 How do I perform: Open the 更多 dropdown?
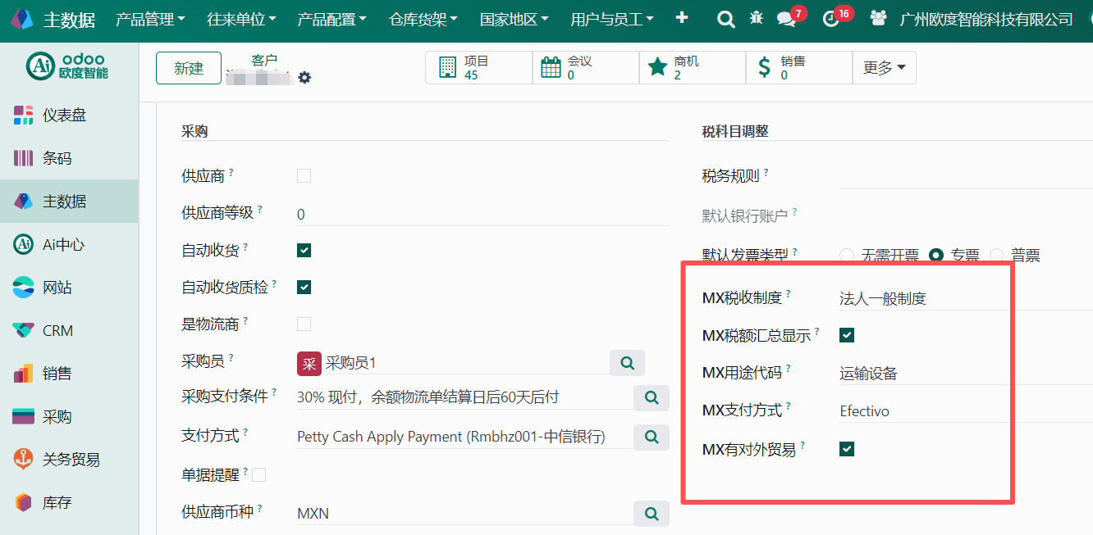tap(884, 68)
